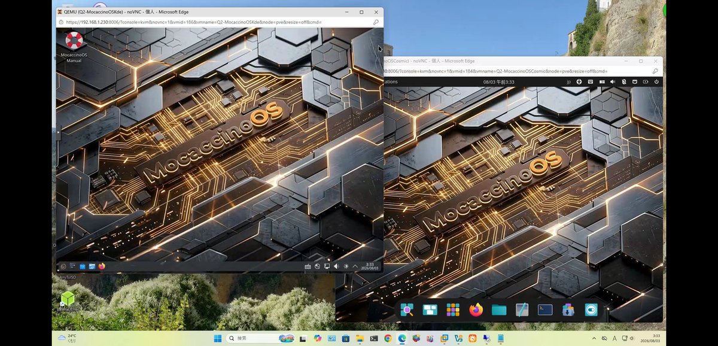Open notifications applet in COSMIC panel
Image resolution: width=718 pixels, height=346 pixels.
pyautogui.click(x=634, y=81)
